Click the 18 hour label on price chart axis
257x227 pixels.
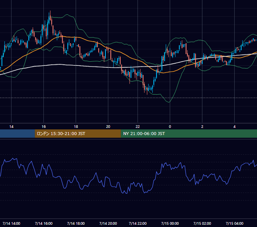(x=76, y=127)
